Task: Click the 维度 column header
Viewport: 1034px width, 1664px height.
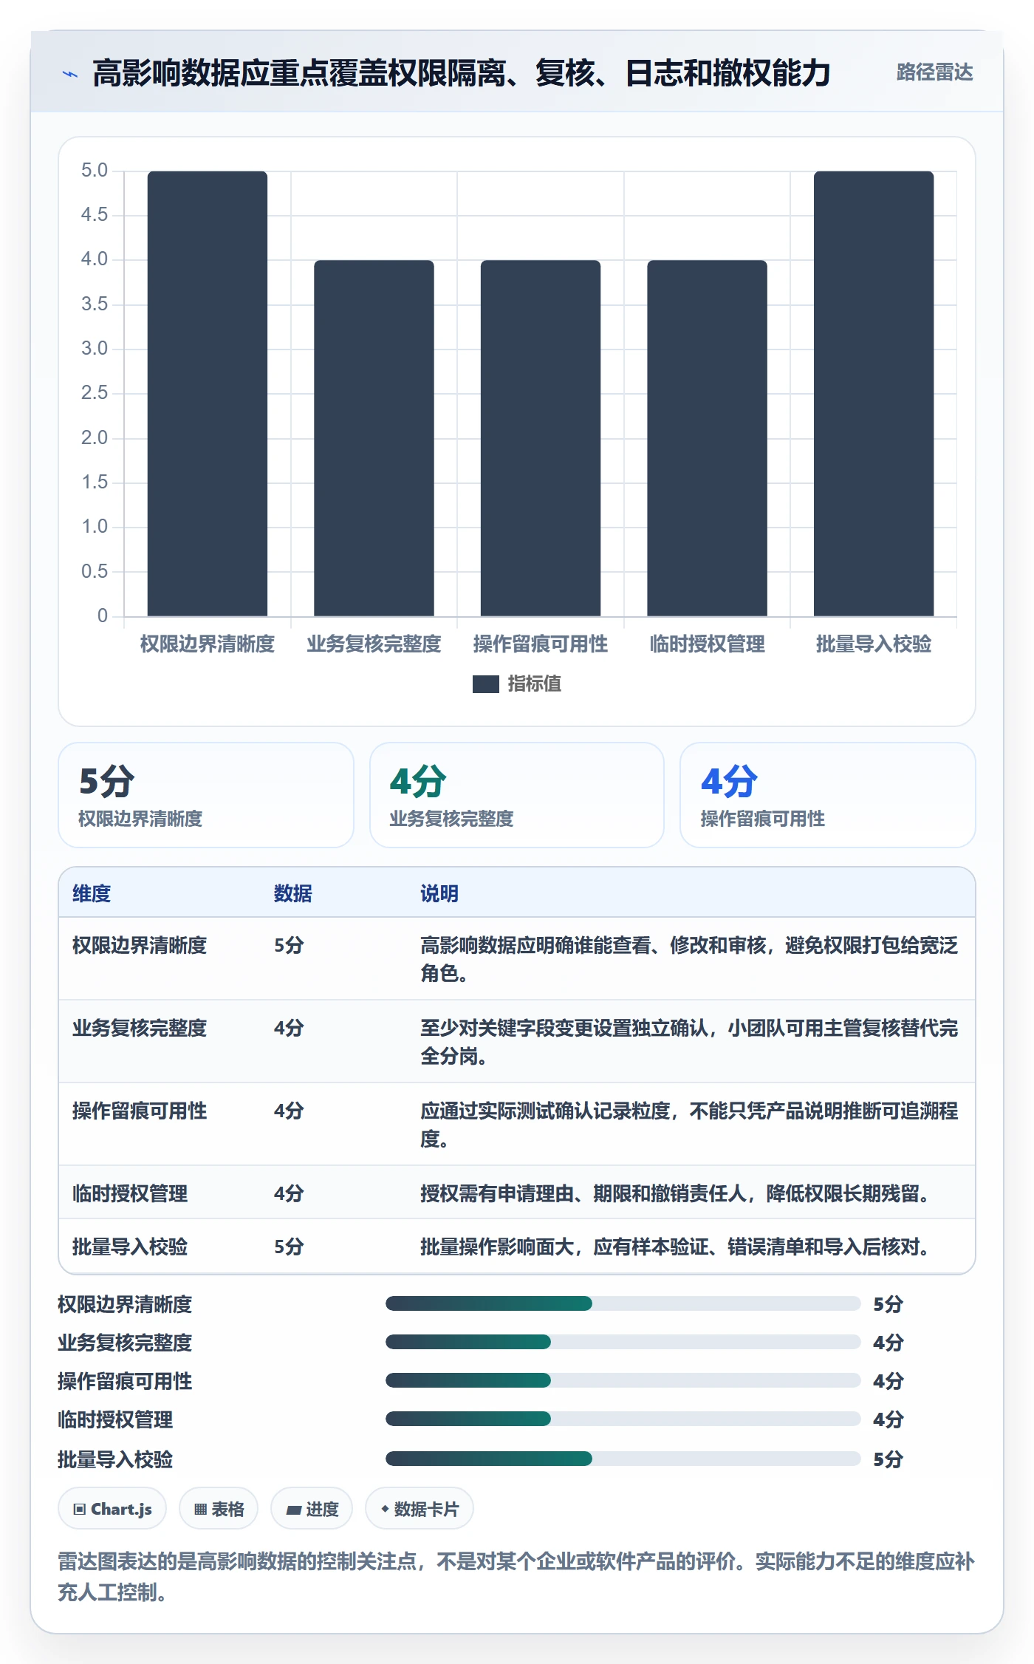Action: [92, 893]
